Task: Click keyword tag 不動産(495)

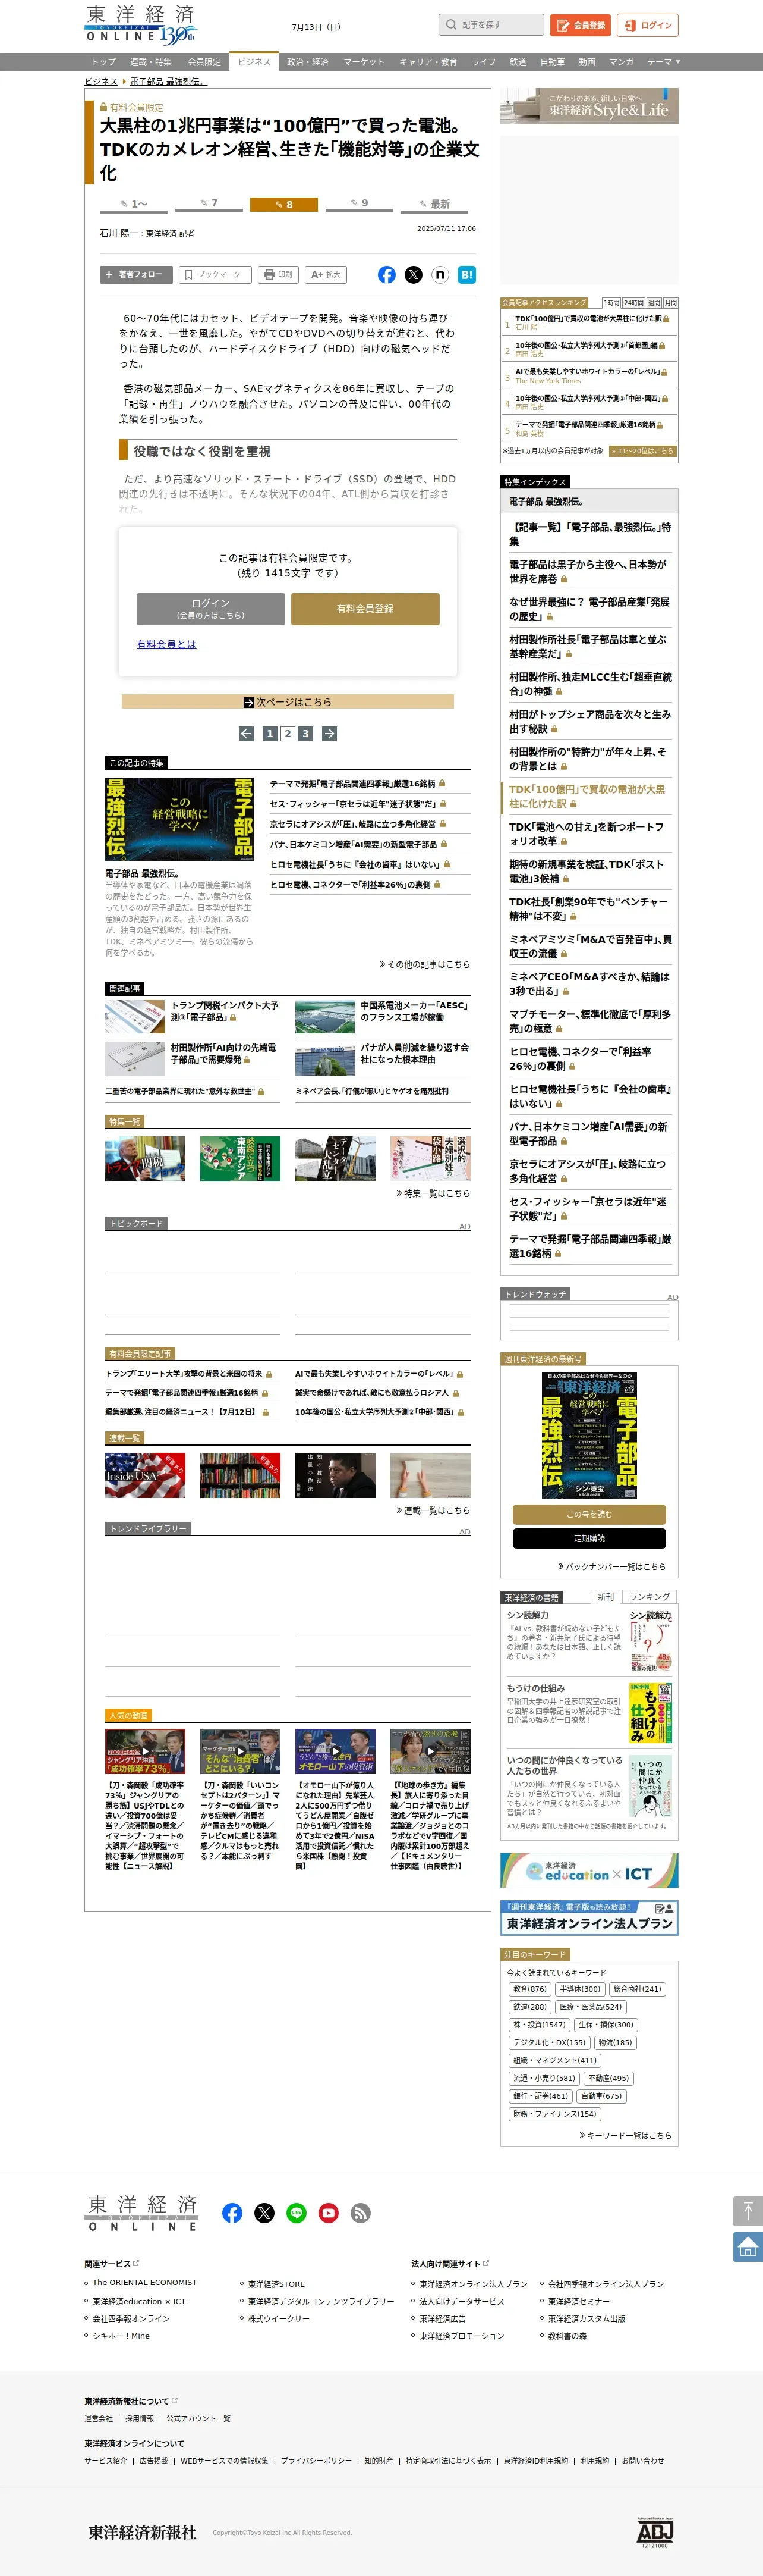Action: (x=608, y=2078)
